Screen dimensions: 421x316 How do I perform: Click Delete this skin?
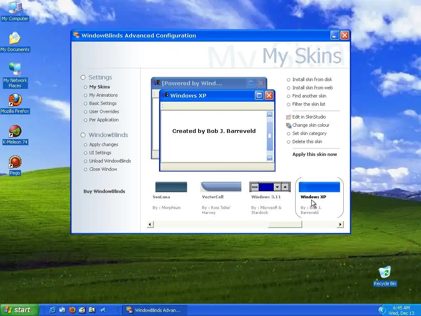coord(307,142)
